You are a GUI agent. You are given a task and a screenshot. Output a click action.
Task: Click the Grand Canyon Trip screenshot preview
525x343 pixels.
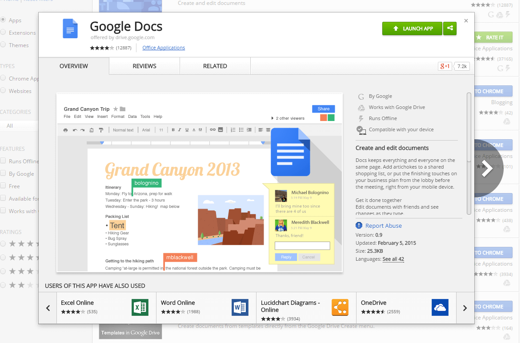tap(200, 182)
